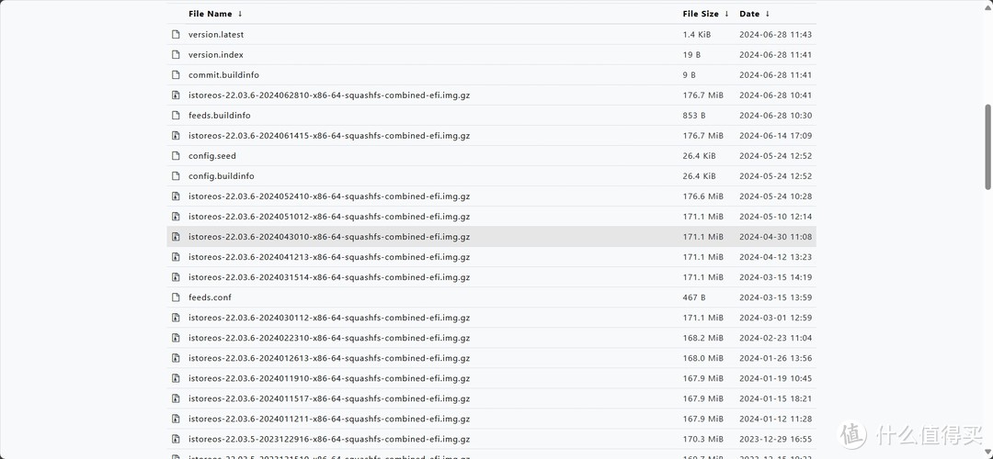Click the archive icon for 2024052410 image
The image size is (993, 459).
(176, 196)
